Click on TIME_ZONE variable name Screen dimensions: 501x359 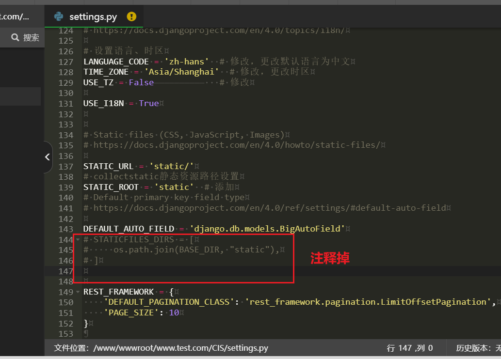point(106,72)
